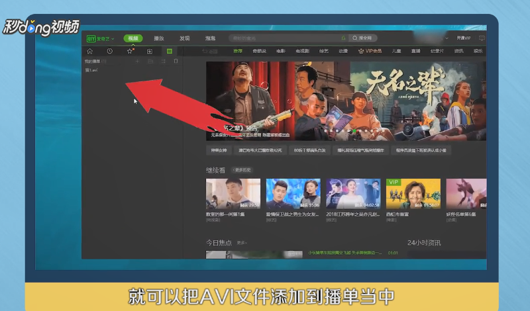Select the 推荐 channel
Viewport: 530px width, 311px height.
tap(238, 51)
